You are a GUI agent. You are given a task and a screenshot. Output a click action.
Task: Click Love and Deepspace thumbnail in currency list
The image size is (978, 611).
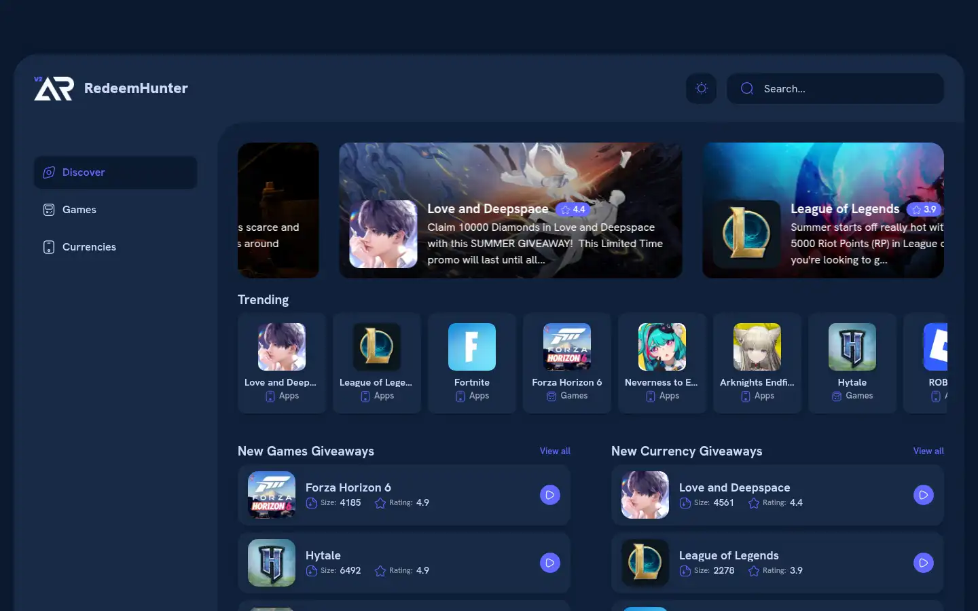[x=645, y=495]
